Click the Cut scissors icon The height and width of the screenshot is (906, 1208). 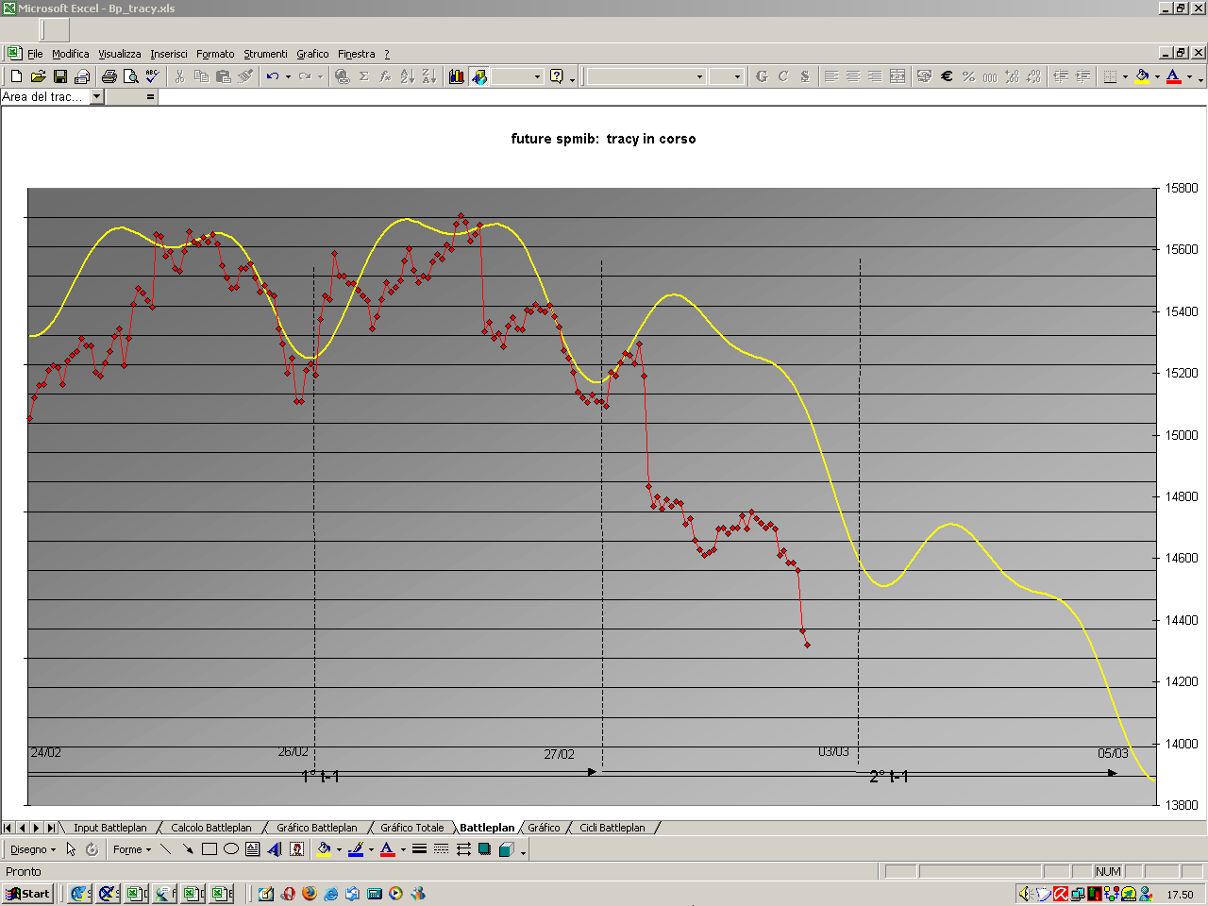tap(179, 76)
